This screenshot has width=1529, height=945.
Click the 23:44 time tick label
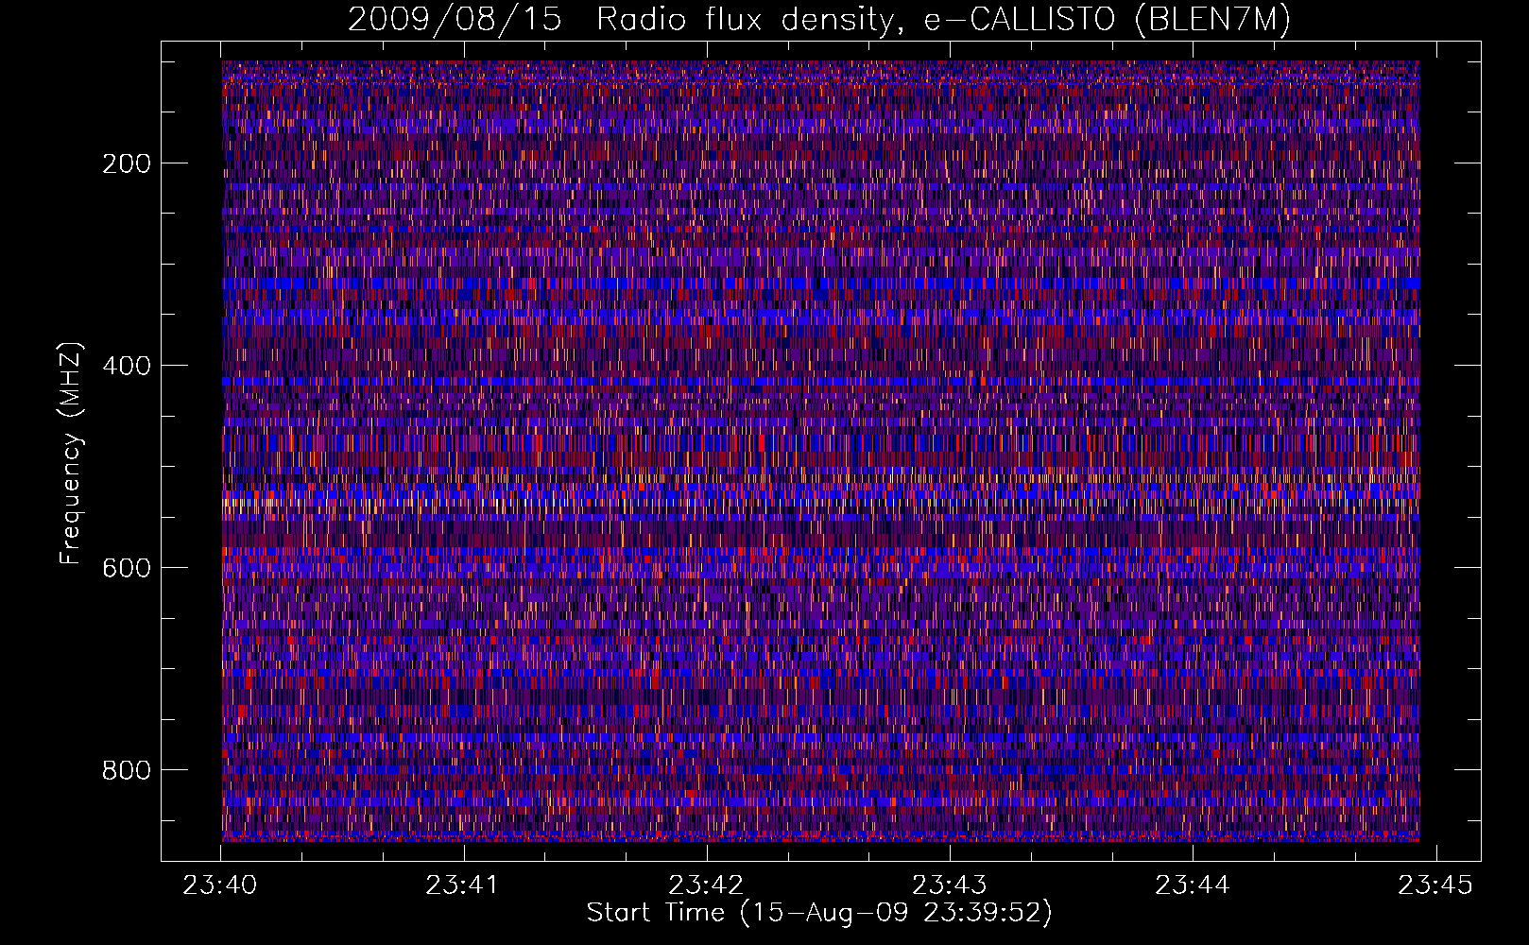1193,885
